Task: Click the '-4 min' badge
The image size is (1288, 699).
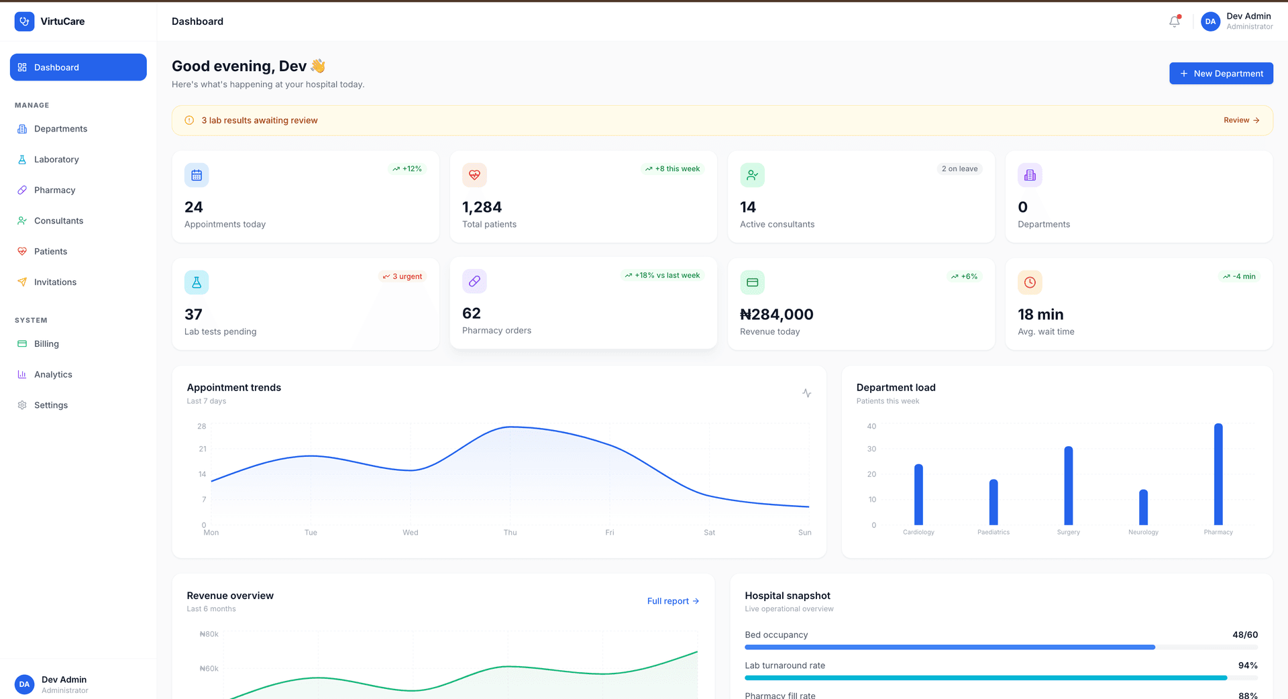Action: [1239, 276]
